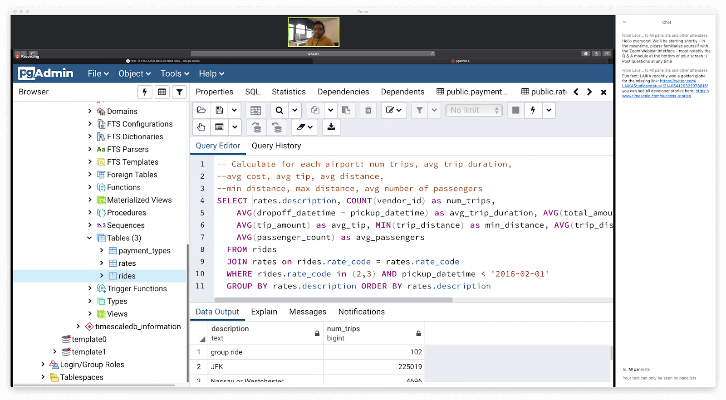This screenshot has height=400, width=726.
Task: Expand the rides table node
Action: click(x=101, y=276)
